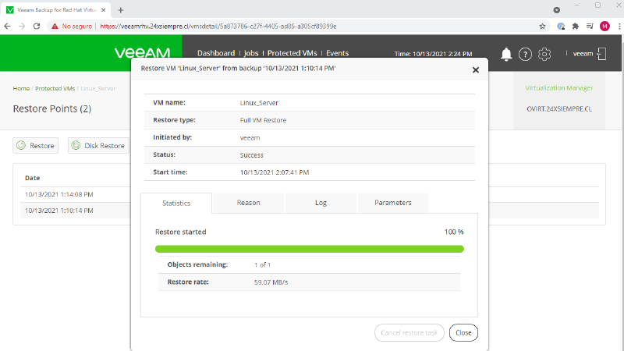Click the 59.07 MB/s restore rate value
This screenshot has width=624, height=351.
pyautogui.click(x=271, y=282)
